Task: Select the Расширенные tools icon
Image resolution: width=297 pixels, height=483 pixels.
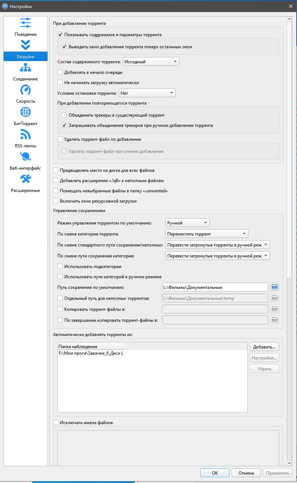Action: point(26,179)
